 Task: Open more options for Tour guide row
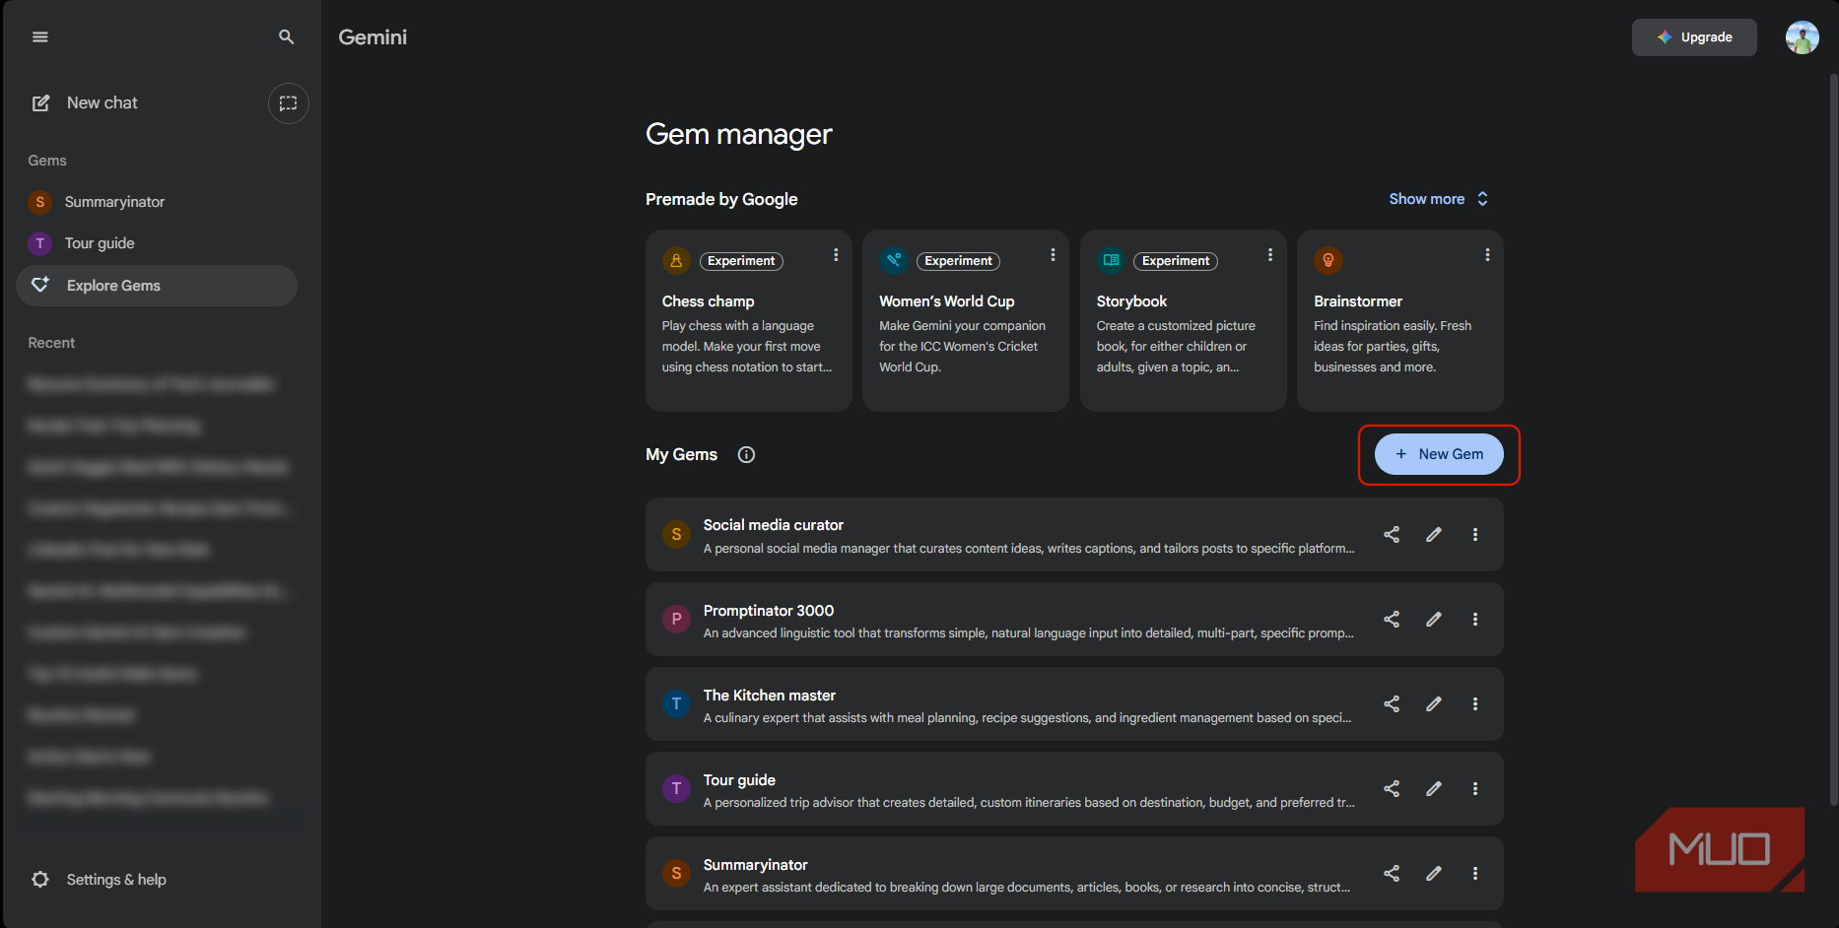[x=1475, y=788]
